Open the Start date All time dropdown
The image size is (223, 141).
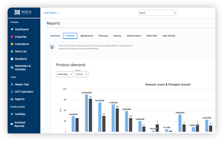click(81, 74)
